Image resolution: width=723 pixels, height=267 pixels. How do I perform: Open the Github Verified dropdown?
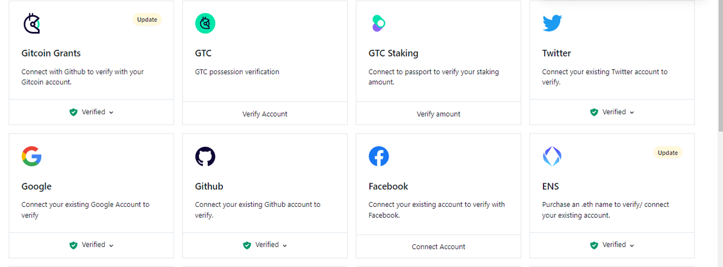[265, 245]
